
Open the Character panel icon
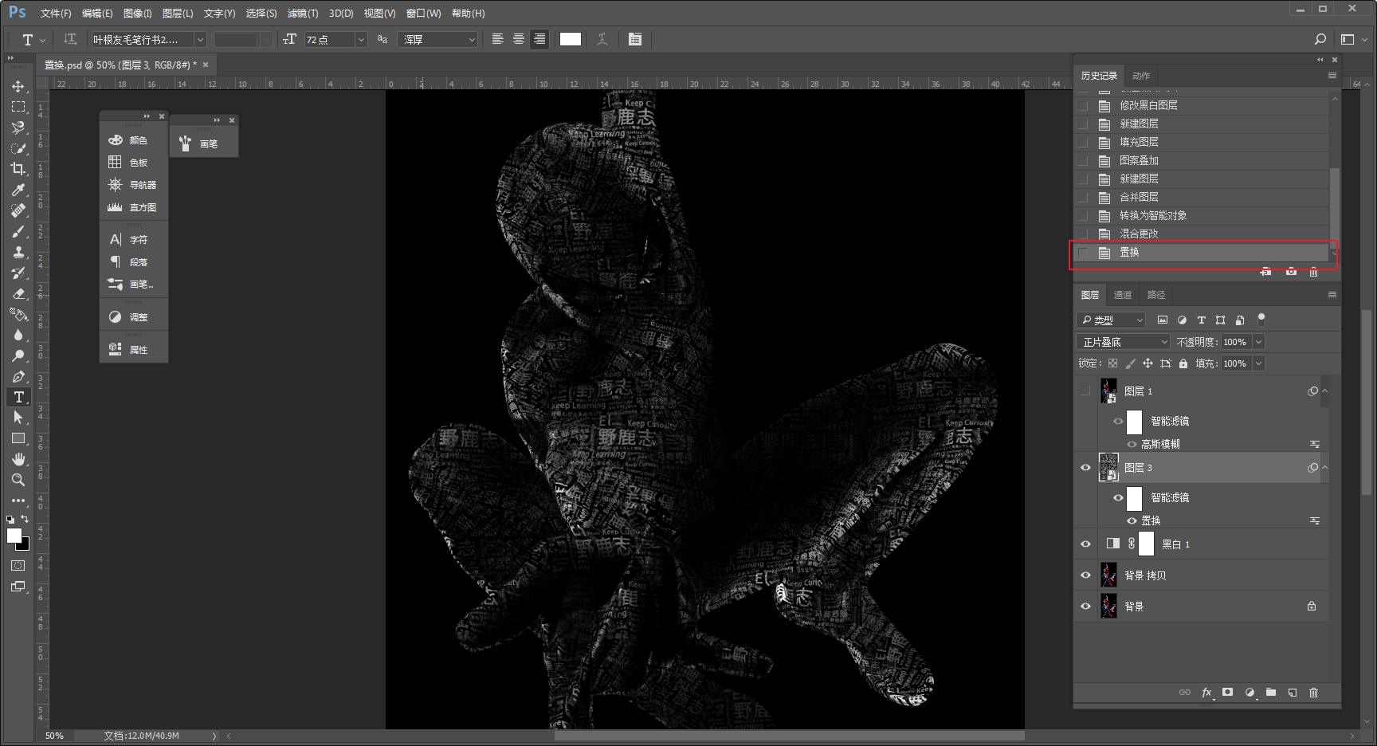coord(115,239)
